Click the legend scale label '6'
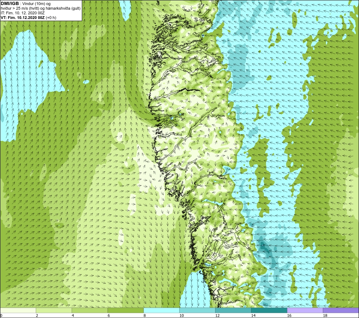This screenshot has height=318, width=359. pyautogui.click(x=108, y=316)
